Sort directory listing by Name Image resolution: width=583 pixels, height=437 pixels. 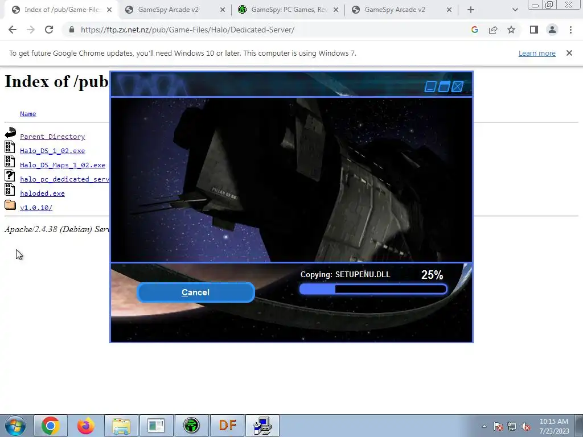28,114
